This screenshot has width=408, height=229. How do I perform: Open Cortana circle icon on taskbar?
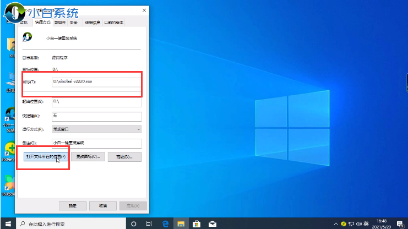click(134, 224)
